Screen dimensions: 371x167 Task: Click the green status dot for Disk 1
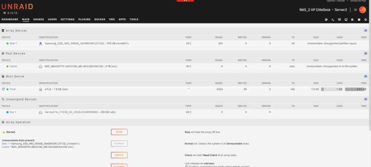[x=7, y=44]
